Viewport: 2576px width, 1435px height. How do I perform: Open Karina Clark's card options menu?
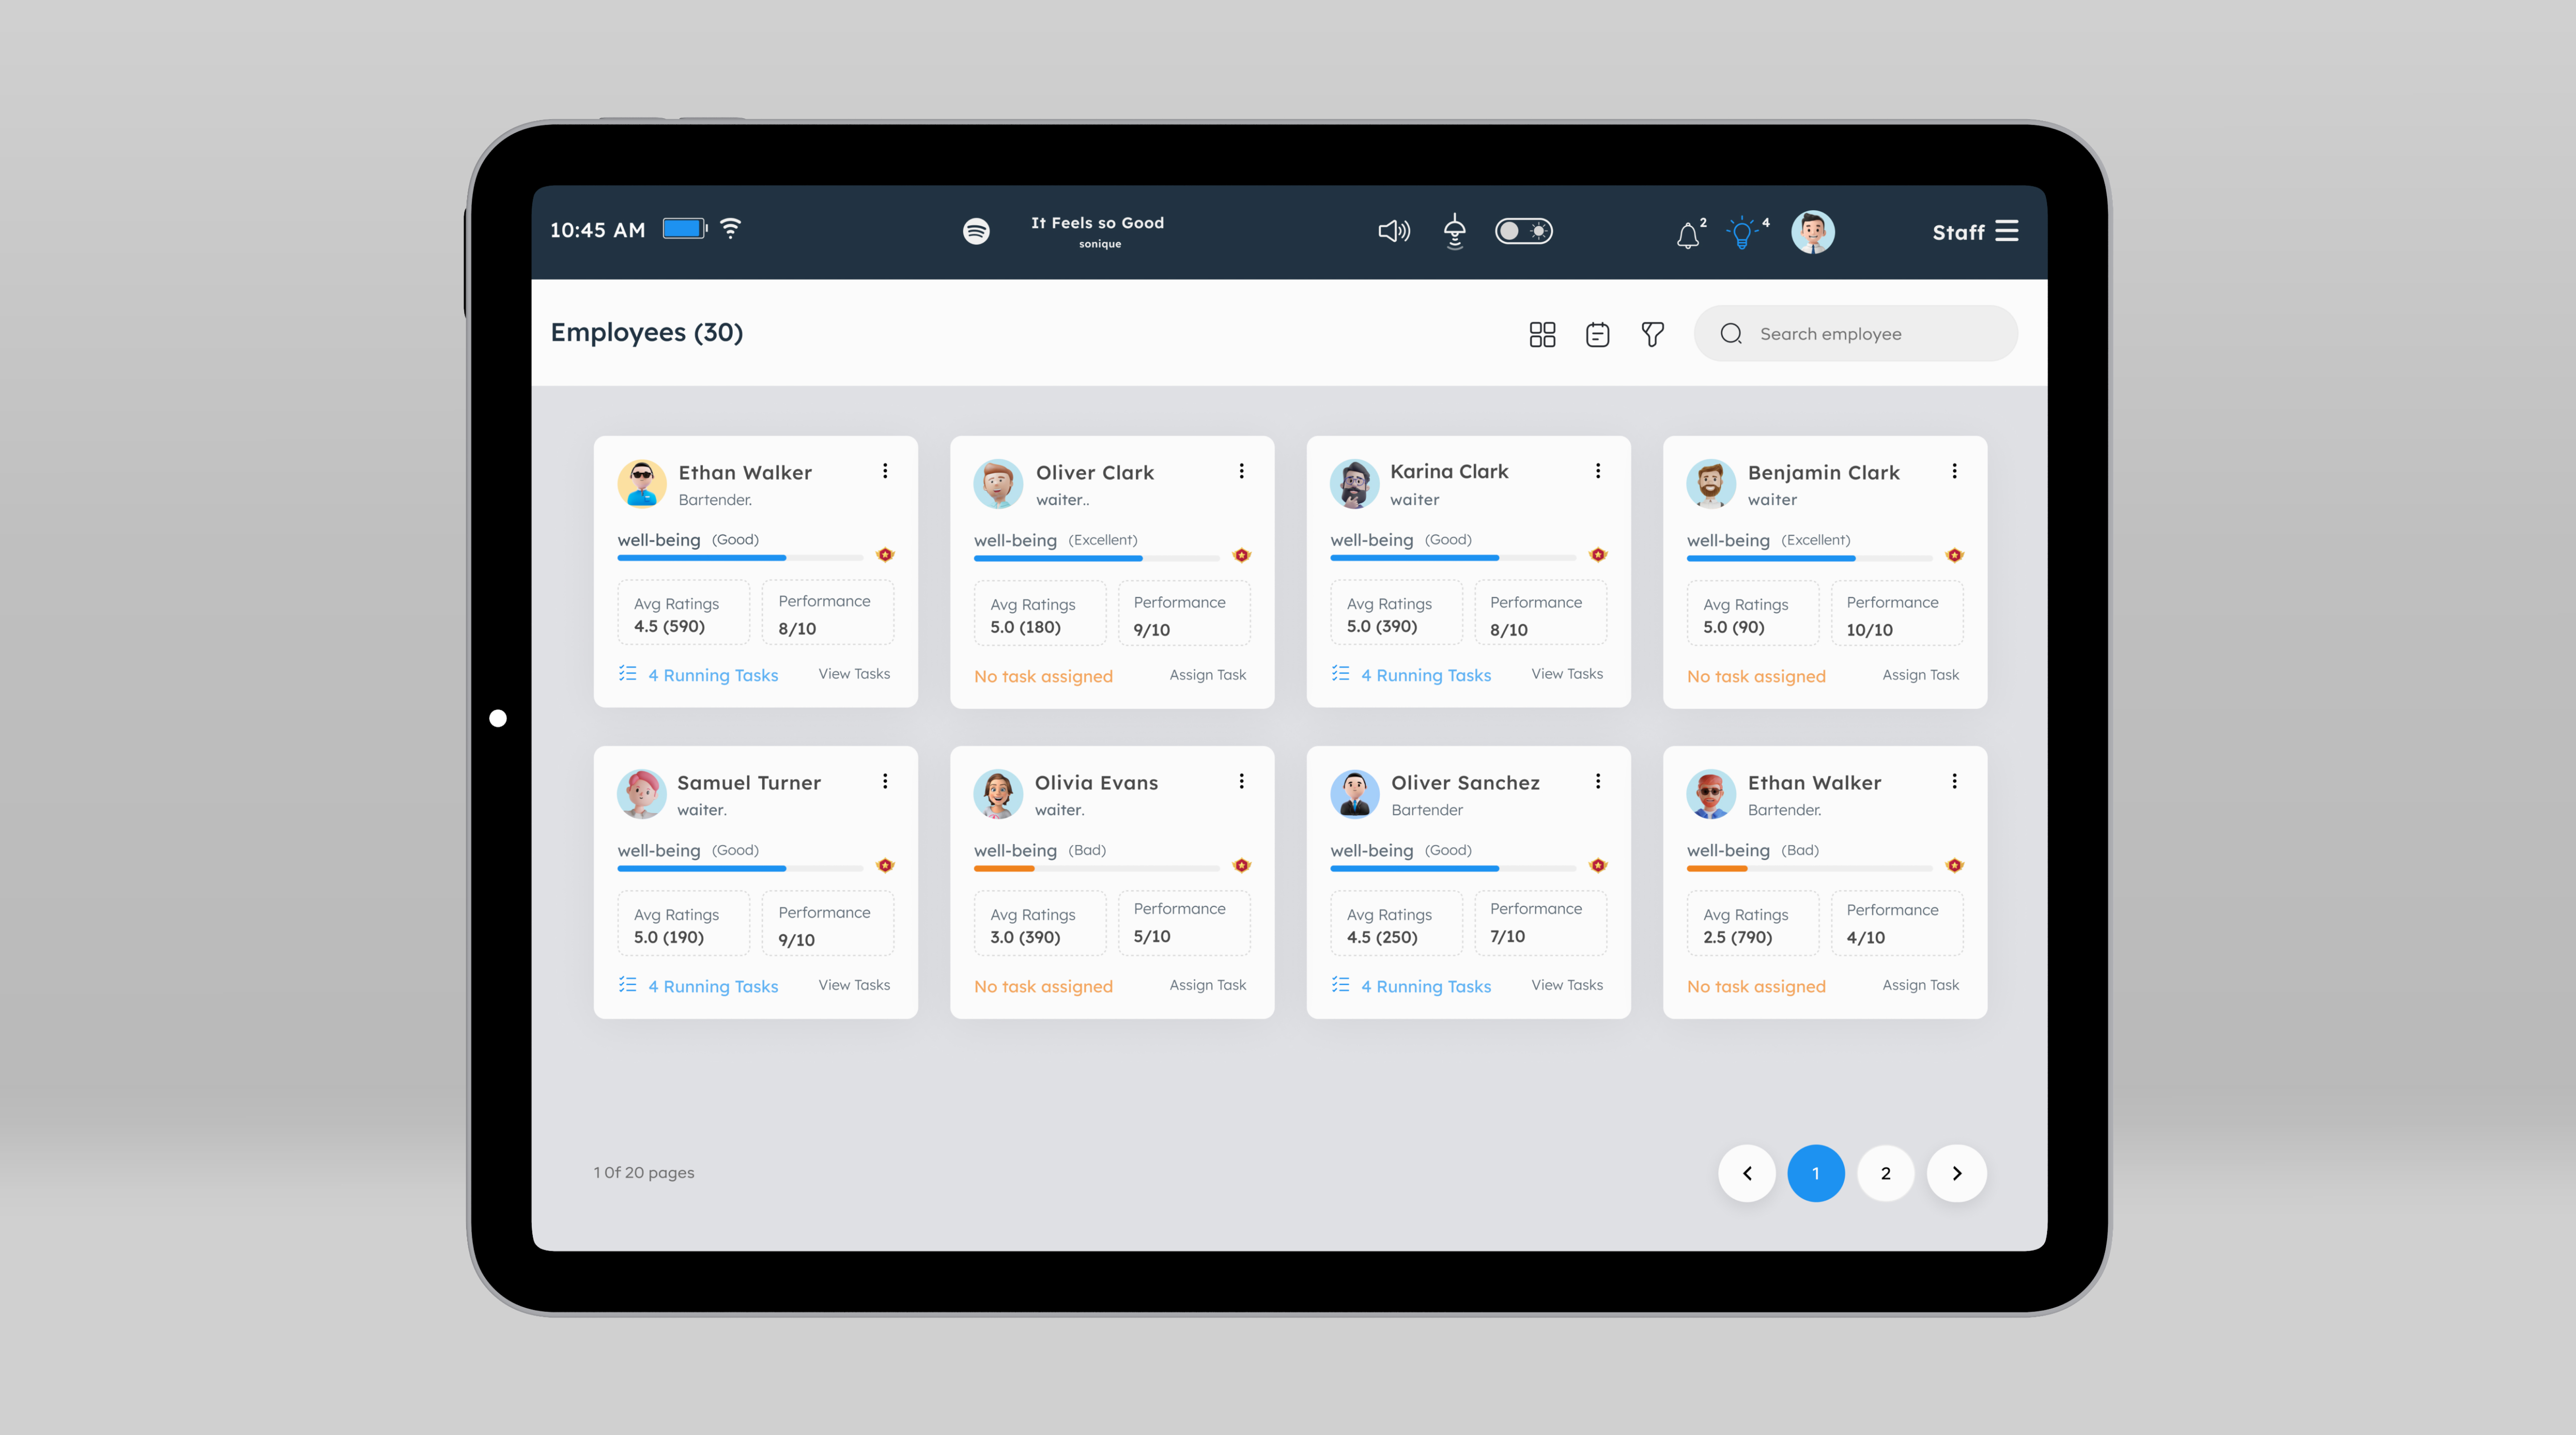[x=1597, y=471]
